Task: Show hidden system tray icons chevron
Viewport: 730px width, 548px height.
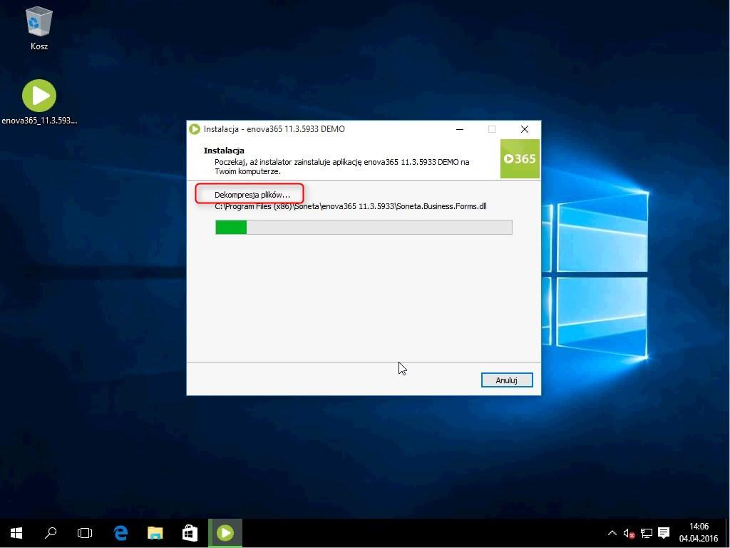Action: tap(612, 533)
